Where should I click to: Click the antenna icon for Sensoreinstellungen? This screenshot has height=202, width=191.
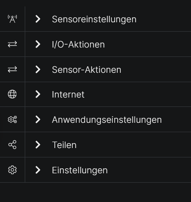[12, 19]
